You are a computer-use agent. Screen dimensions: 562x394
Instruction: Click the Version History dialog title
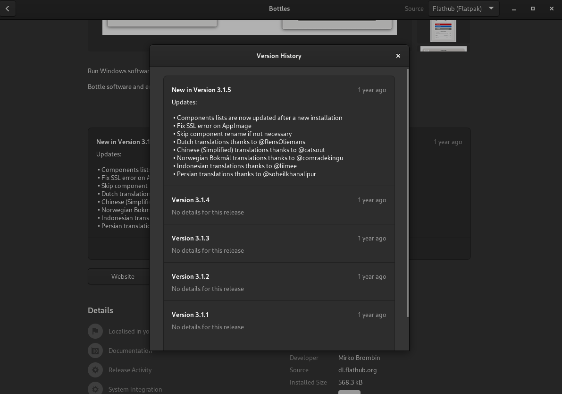(279, 56)
